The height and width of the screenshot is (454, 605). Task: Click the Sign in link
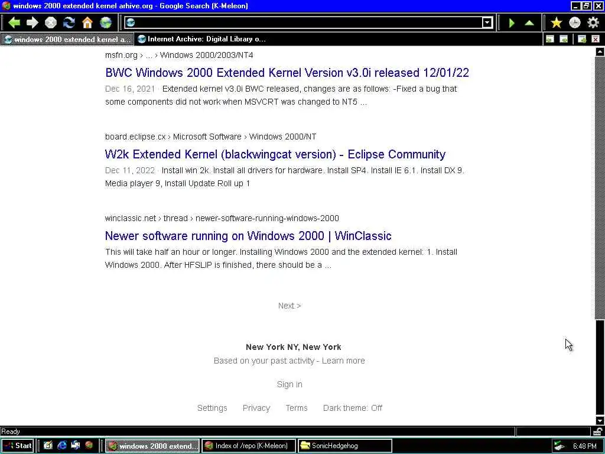290,384
